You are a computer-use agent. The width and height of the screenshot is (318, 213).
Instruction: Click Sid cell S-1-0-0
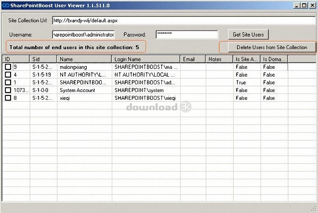pyautogui.click(x=40, y=90)
